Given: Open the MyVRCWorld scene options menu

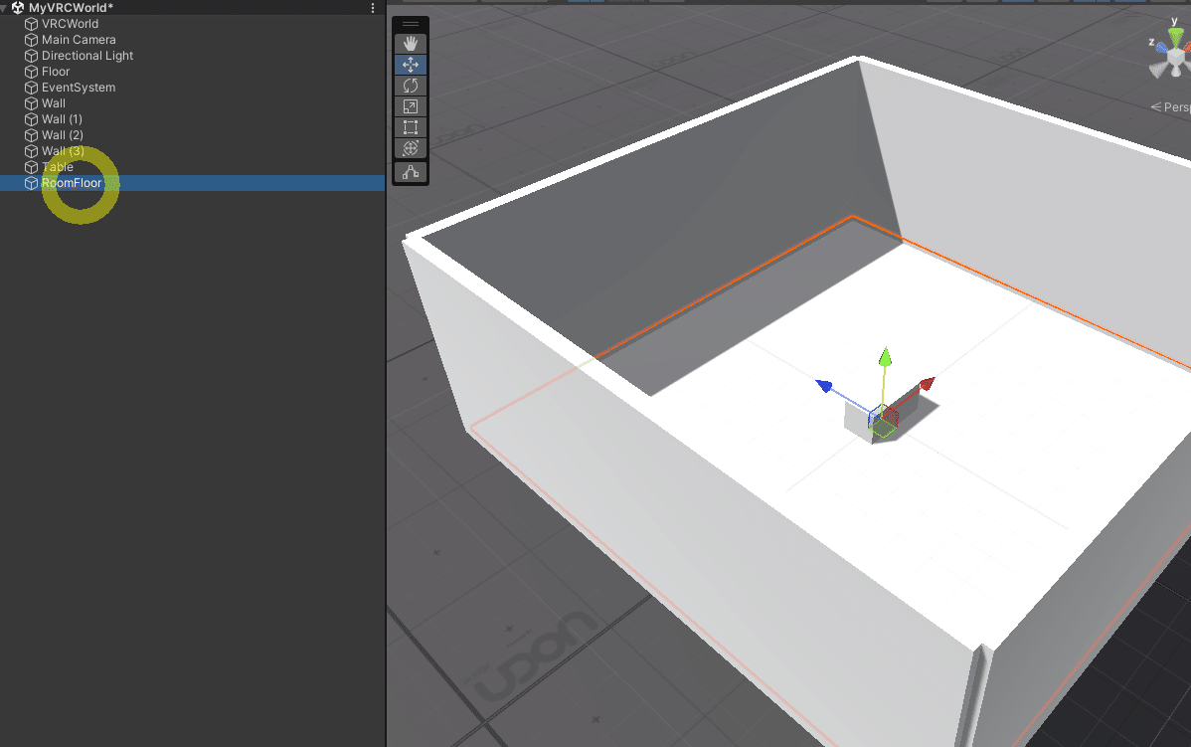Looking at the screenshot, I should (372, 8).
